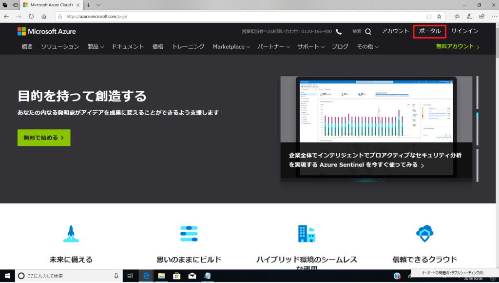This screenshot has height=283, width=499.
Task: Open the add notes pen icon
Action: coord(469,16)
